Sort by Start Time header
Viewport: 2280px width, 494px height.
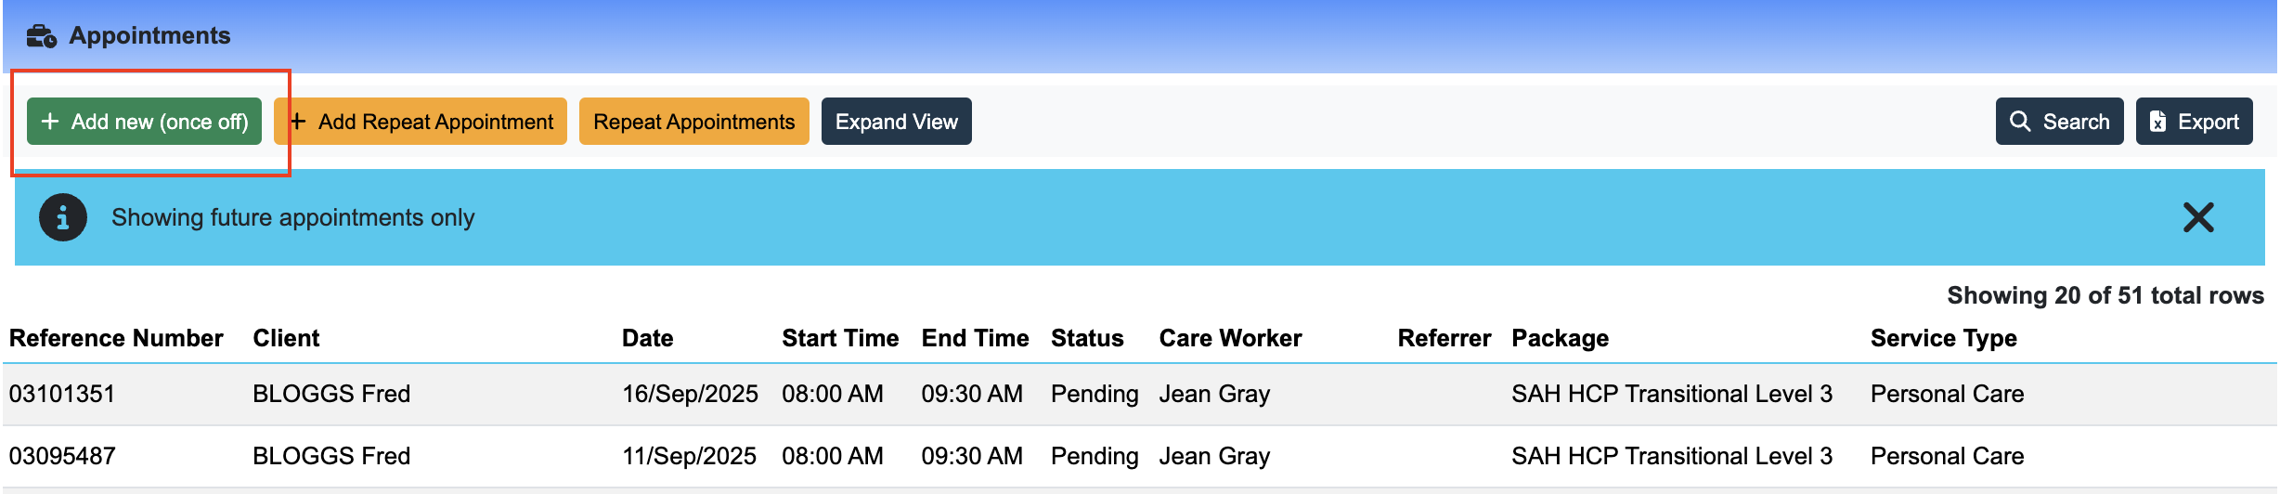click(839, 338)
